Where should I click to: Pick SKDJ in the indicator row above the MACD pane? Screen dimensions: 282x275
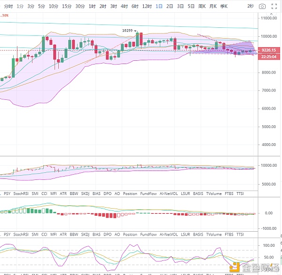85,194
